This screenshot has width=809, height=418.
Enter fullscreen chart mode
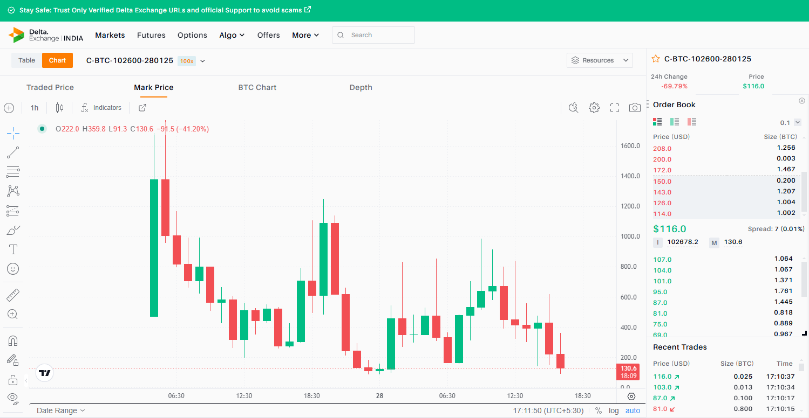615,108
